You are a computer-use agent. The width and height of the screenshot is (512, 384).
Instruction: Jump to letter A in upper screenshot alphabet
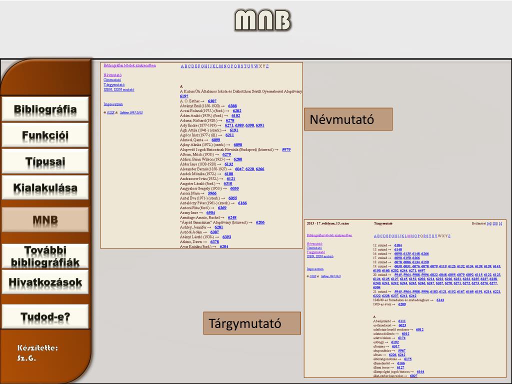pyautogui.click(x=182, y=66)
